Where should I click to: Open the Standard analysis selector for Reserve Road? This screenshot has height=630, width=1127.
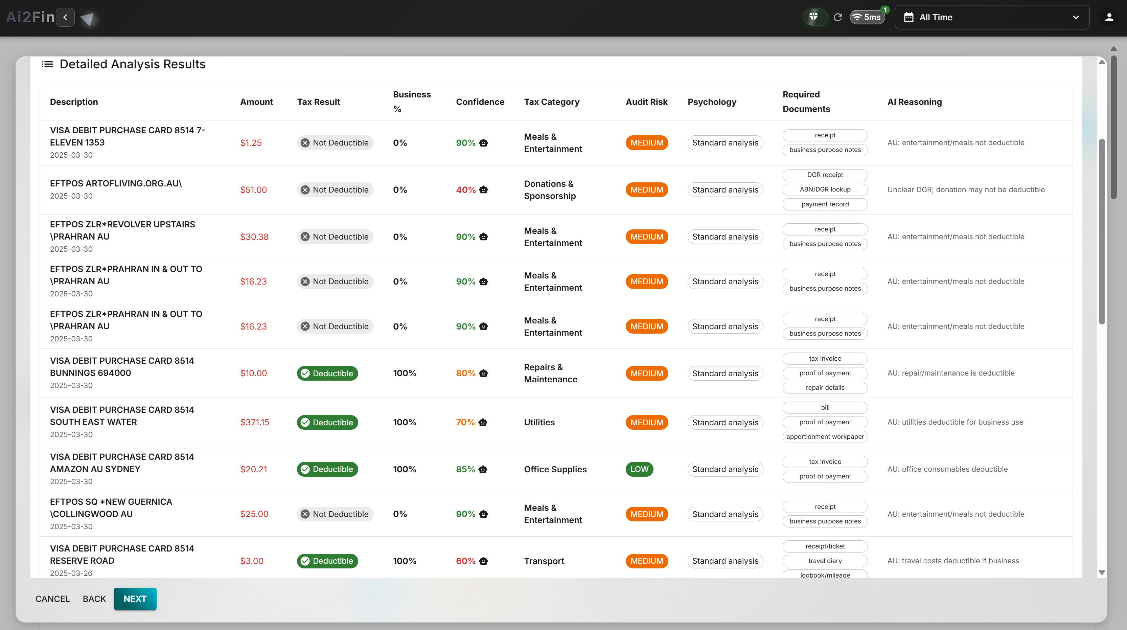point(725,561)
